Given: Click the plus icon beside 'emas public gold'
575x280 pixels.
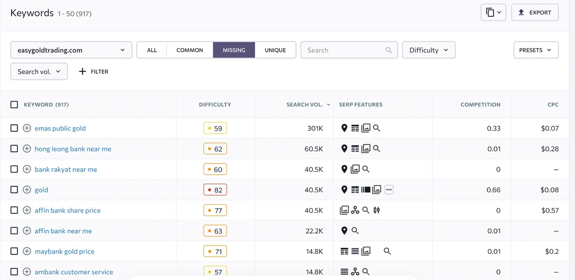Looking at the screenshot, I should pyautogui.click(x=27, y=128).
